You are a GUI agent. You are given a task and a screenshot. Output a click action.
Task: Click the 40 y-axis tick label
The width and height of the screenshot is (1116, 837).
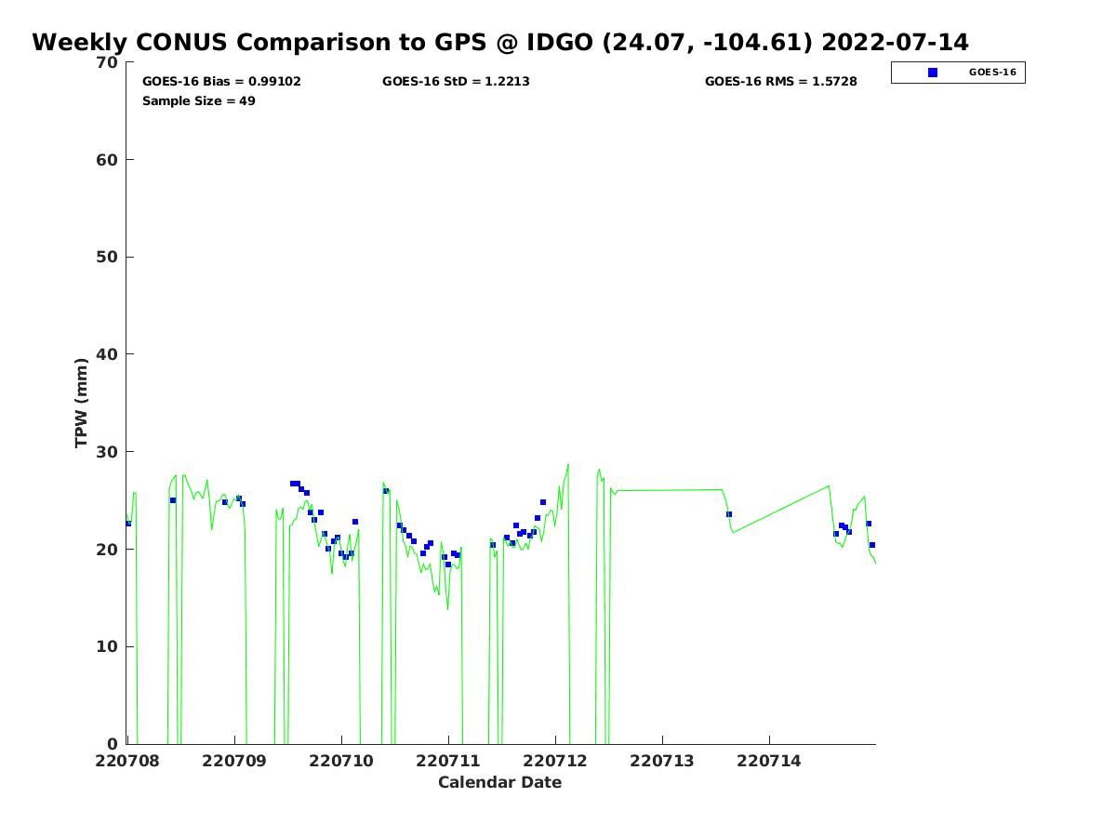(x=108, y=354)
